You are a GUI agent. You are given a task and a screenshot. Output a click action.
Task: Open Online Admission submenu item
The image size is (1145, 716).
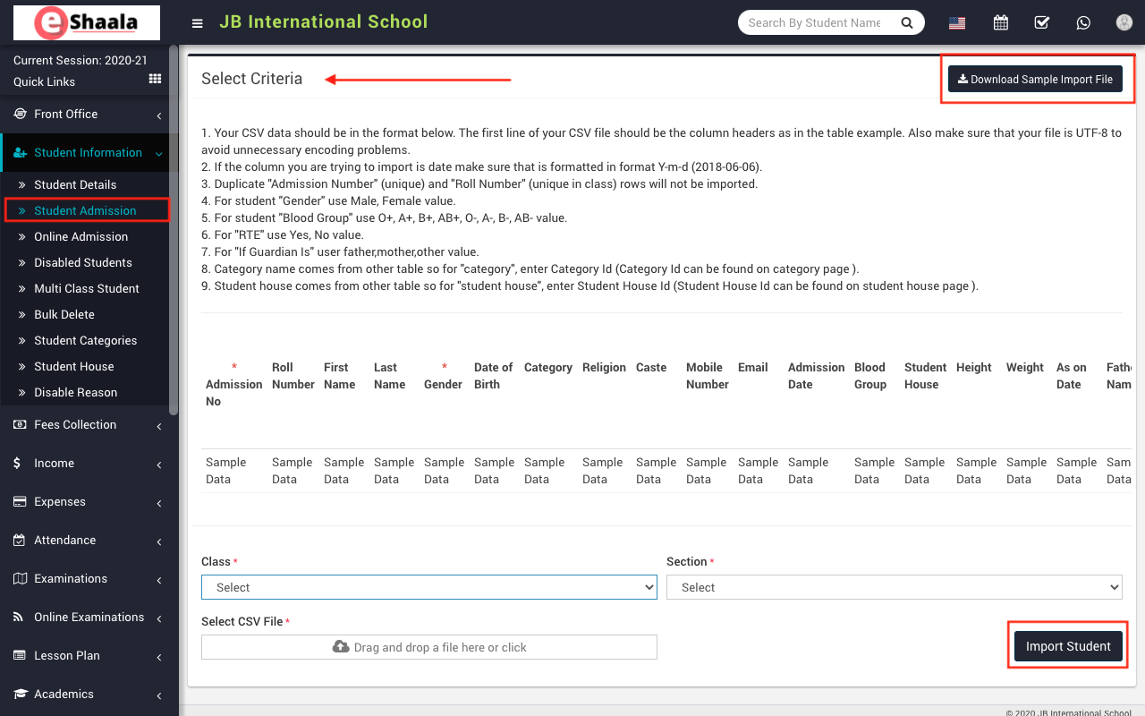(81, 236)
